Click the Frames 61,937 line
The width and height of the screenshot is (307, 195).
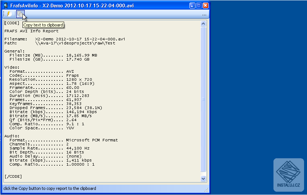pos(45,100)
